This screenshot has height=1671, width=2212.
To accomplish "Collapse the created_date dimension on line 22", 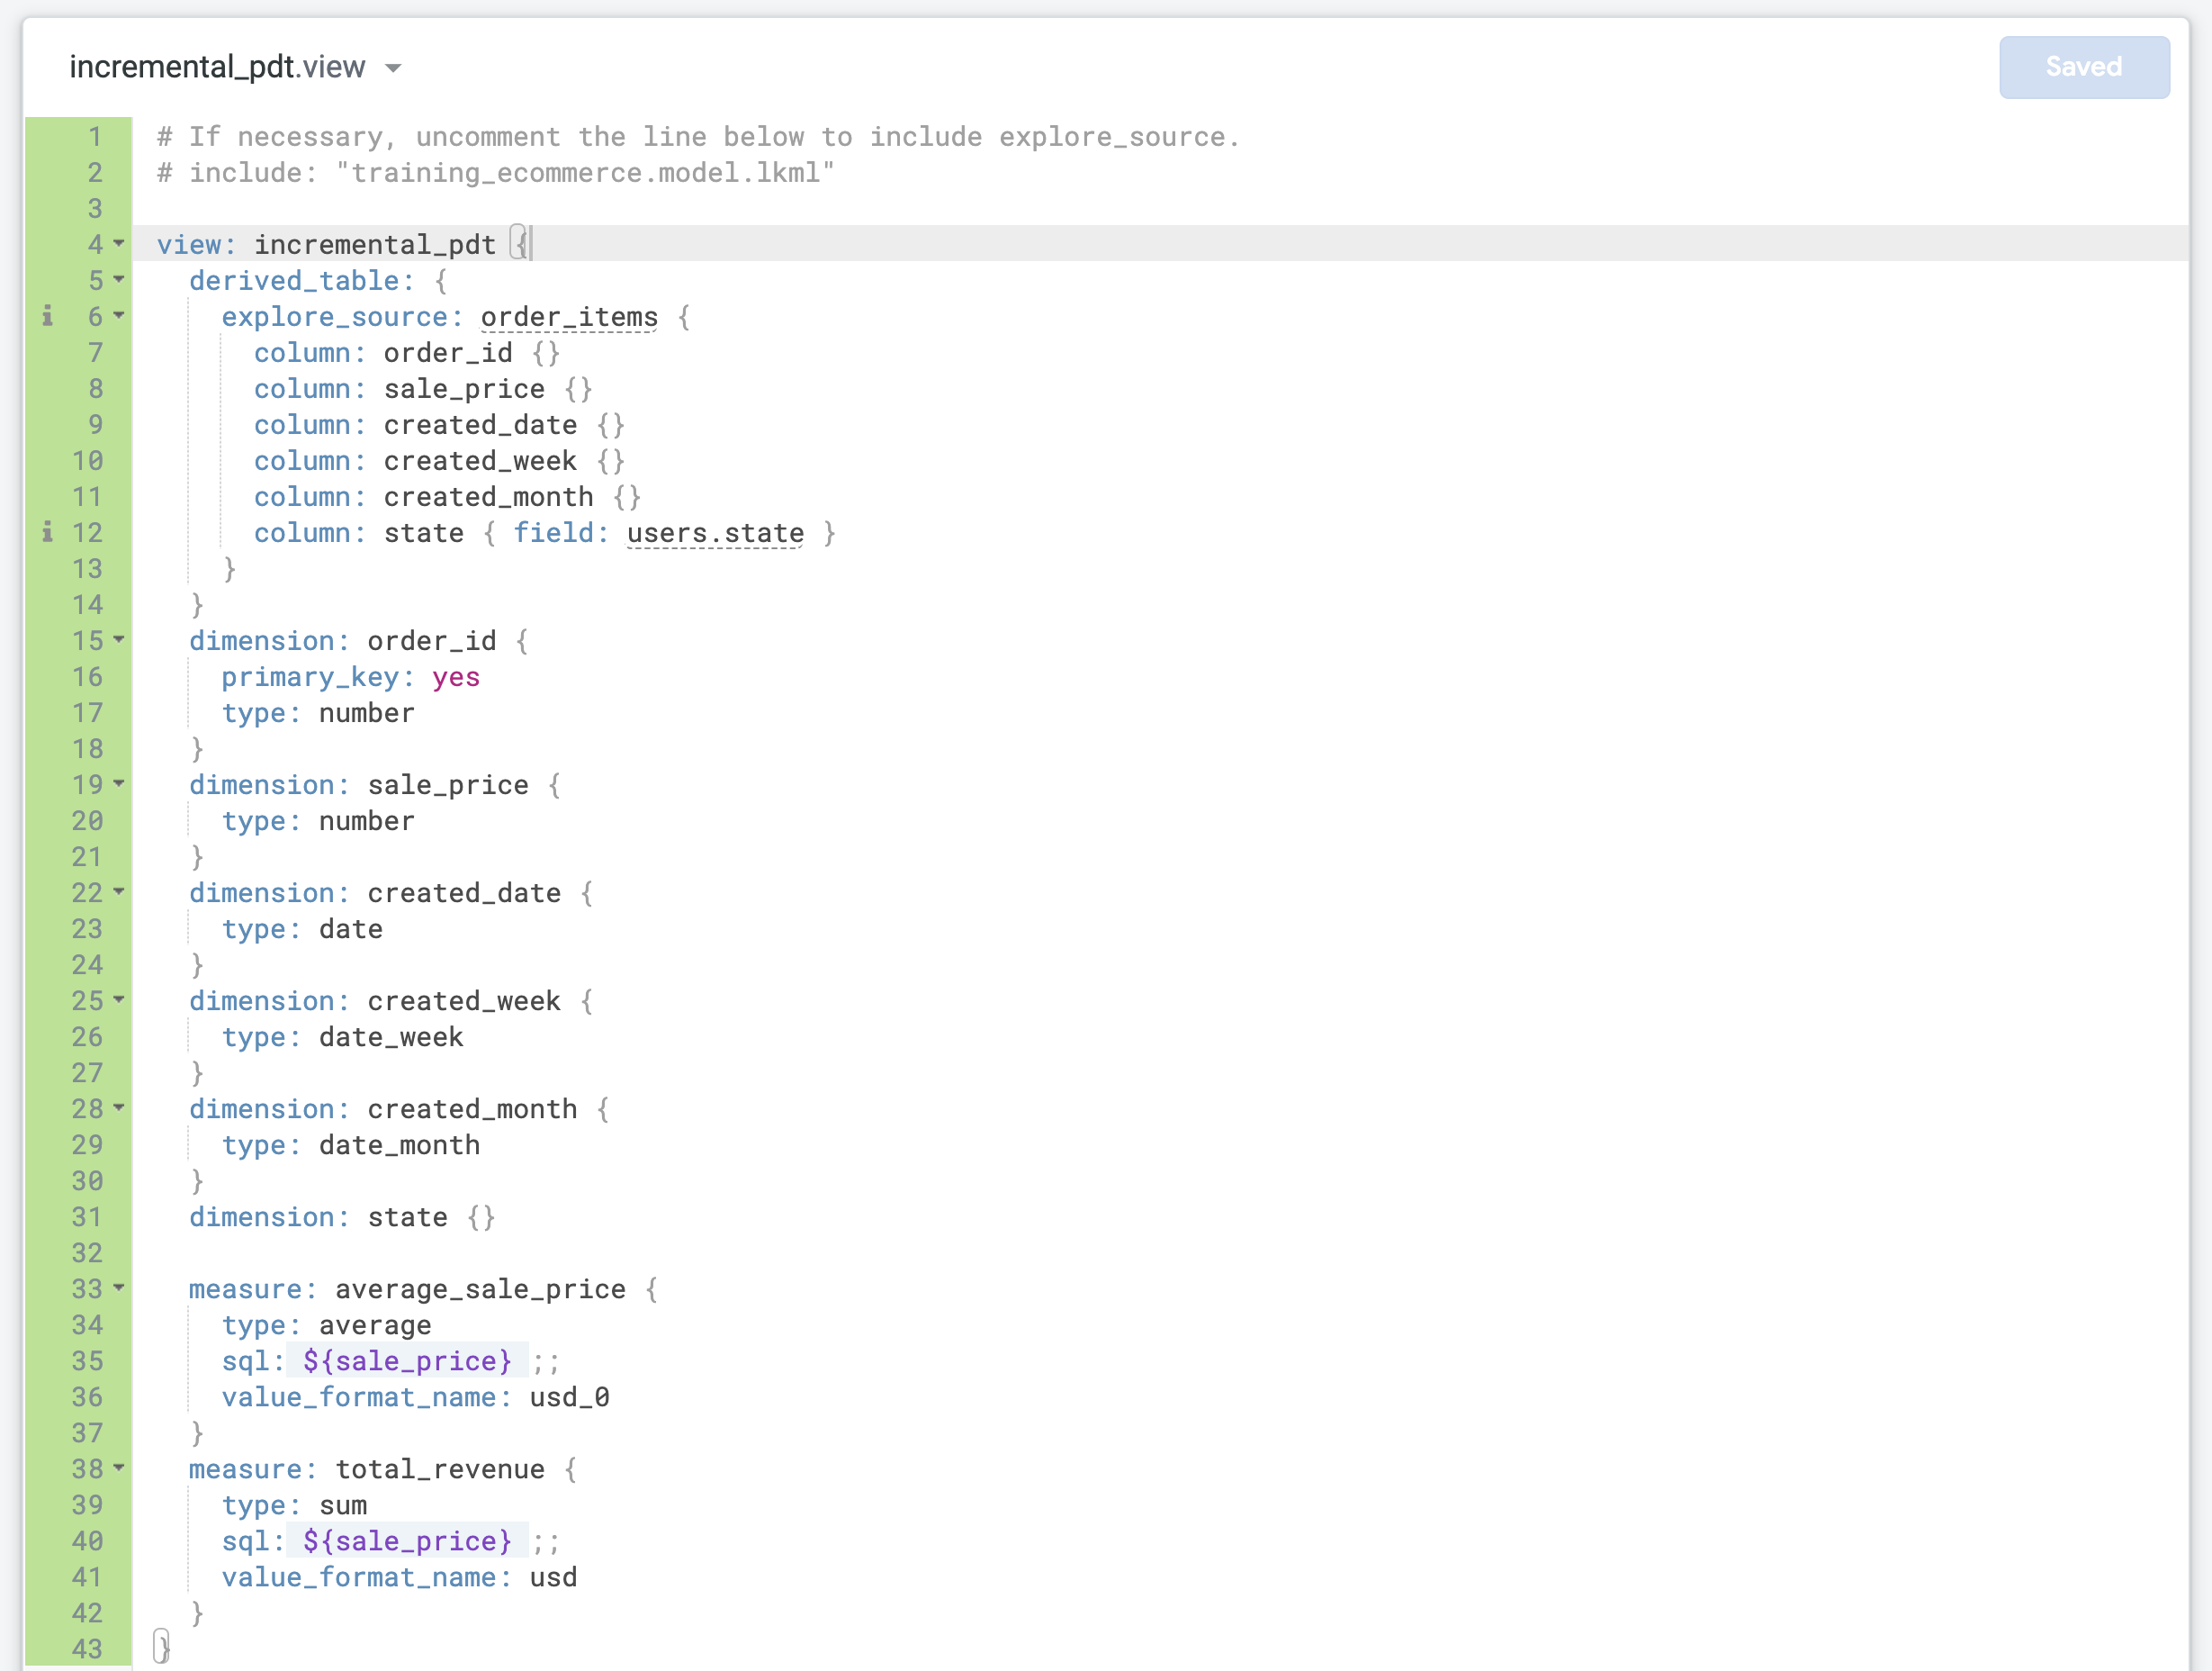I will [117, 893].
